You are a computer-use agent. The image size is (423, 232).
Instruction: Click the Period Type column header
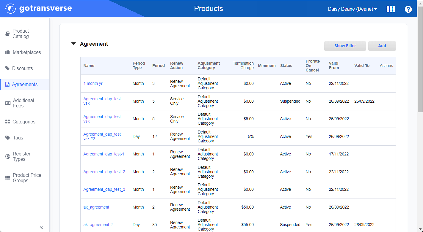pyautogui.click(x=139, y=66)
